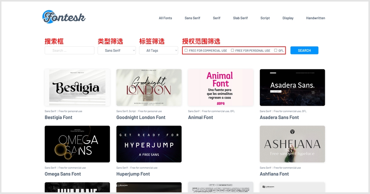Click the Huperjump Font title link
The image size is (370, 194).
[x=133, y=174]
